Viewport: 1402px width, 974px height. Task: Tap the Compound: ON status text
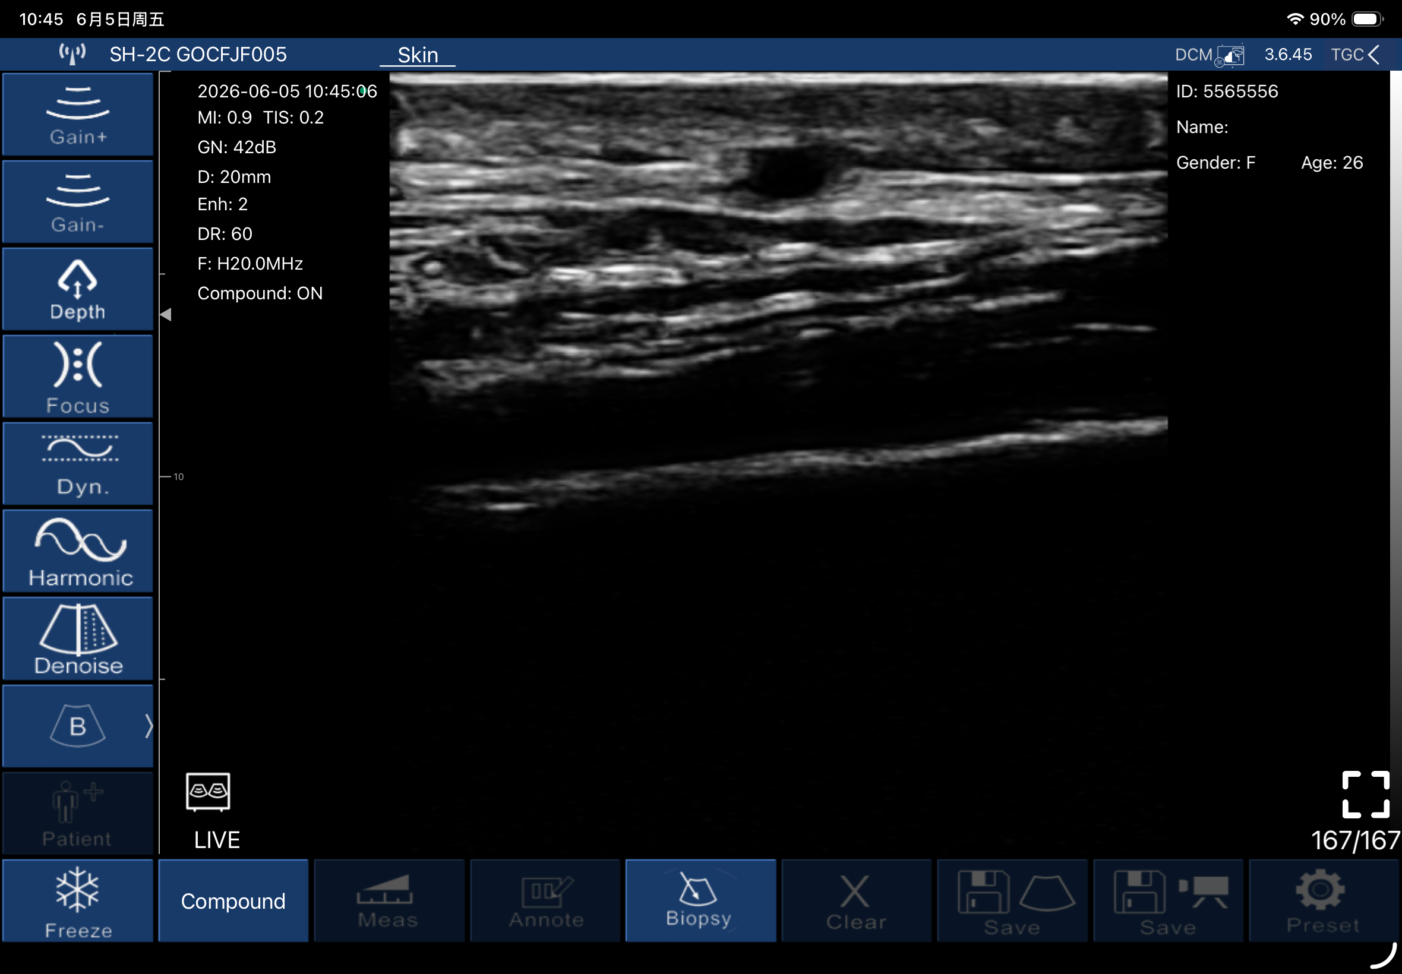pos(260,293)
